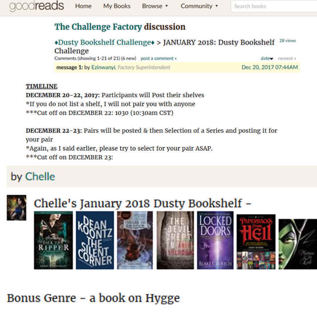
Task: Focus the Search books input field
Action: point(274,6)
